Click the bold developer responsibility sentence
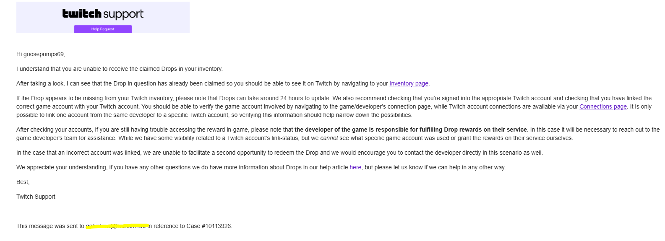Viewport: 665px width, 241px height. coord(410,130)
